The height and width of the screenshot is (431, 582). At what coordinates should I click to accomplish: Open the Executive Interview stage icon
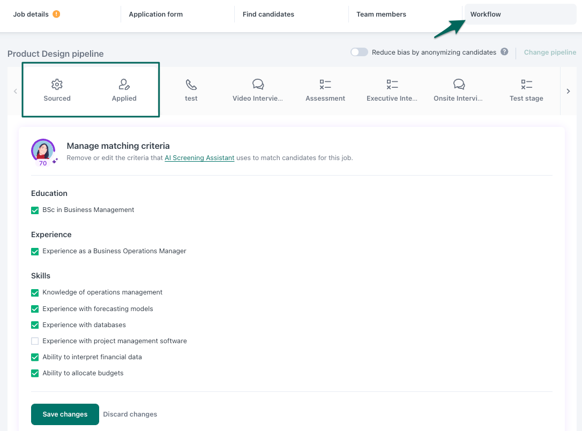click(x=392, y=84)
